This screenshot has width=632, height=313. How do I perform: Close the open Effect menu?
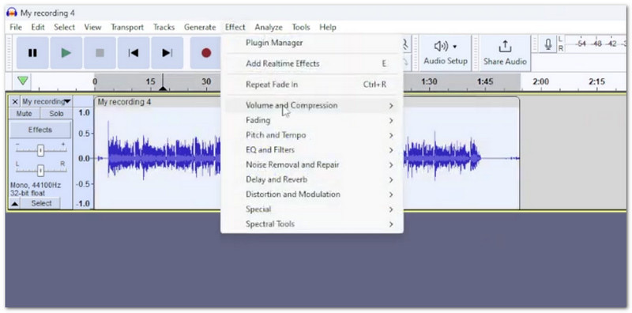(235, 28)
